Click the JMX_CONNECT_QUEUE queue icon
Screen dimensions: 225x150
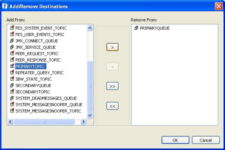12,41
